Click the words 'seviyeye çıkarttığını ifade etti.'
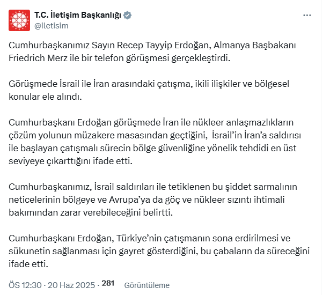The width and height of the screenshot is (330, 295). 70,161
